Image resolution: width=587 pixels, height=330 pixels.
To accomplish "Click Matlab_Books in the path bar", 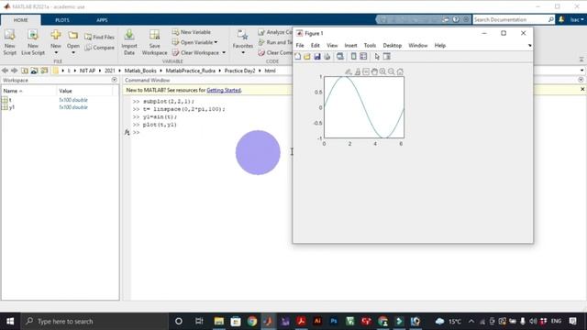I will tap(140, 71).
